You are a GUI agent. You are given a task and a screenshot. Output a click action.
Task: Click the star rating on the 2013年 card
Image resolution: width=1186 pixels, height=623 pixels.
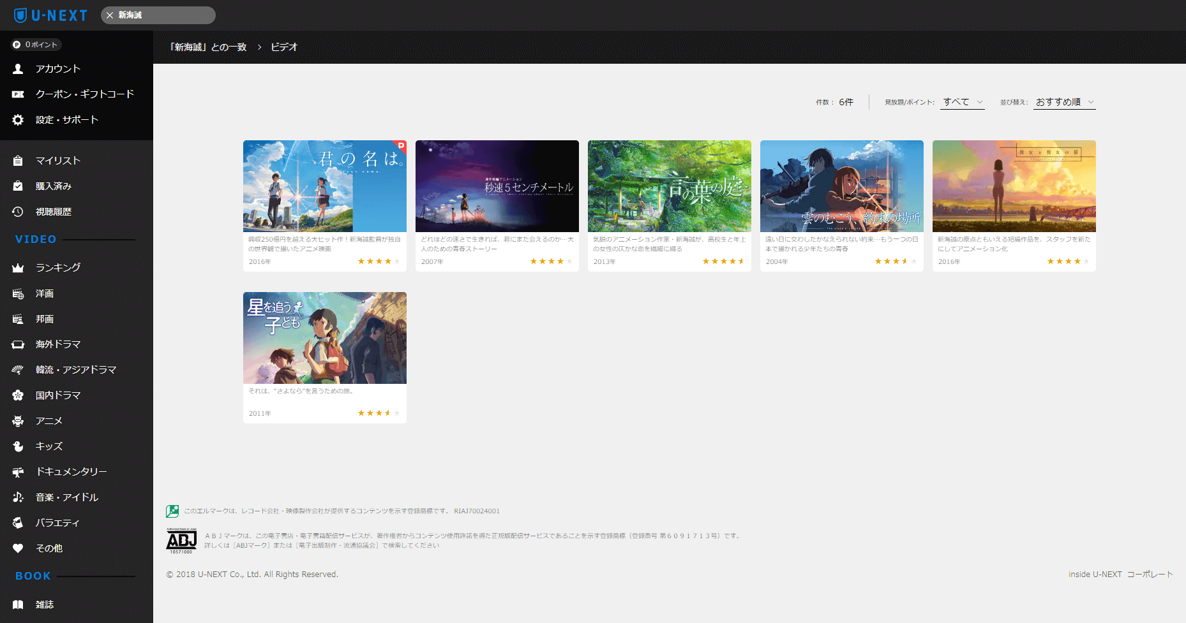click(724, 261)
